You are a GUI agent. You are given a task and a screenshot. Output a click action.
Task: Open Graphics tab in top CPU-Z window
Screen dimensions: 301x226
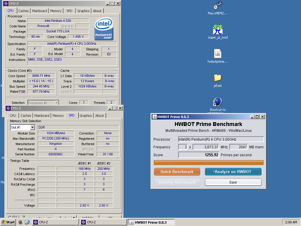point(83,11)
